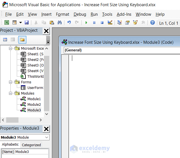Collapse the Modules folder node
The image size is (180, 158).
10,93
